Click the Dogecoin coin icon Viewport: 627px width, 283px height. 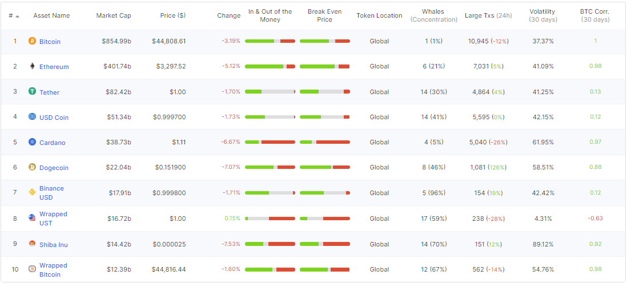pos(33,167)
